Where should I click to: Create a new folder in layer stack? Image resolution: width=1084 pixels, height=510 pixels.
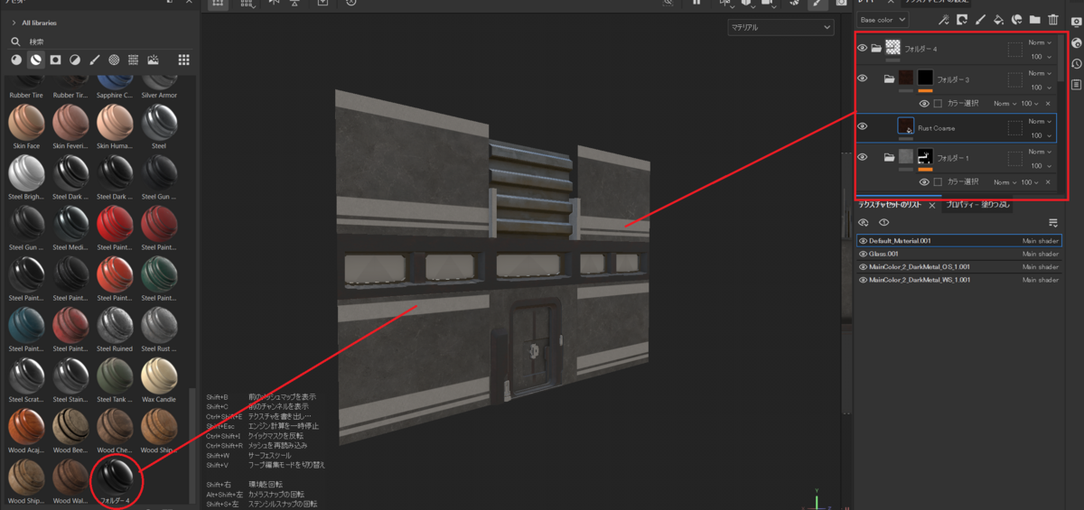pyautogui.click(x=1034, y=19)
